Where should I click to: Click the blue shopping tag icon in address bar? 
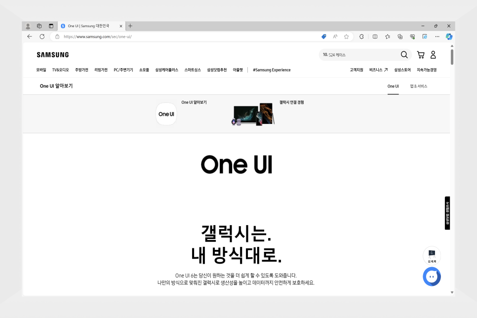tap(324, 37)
